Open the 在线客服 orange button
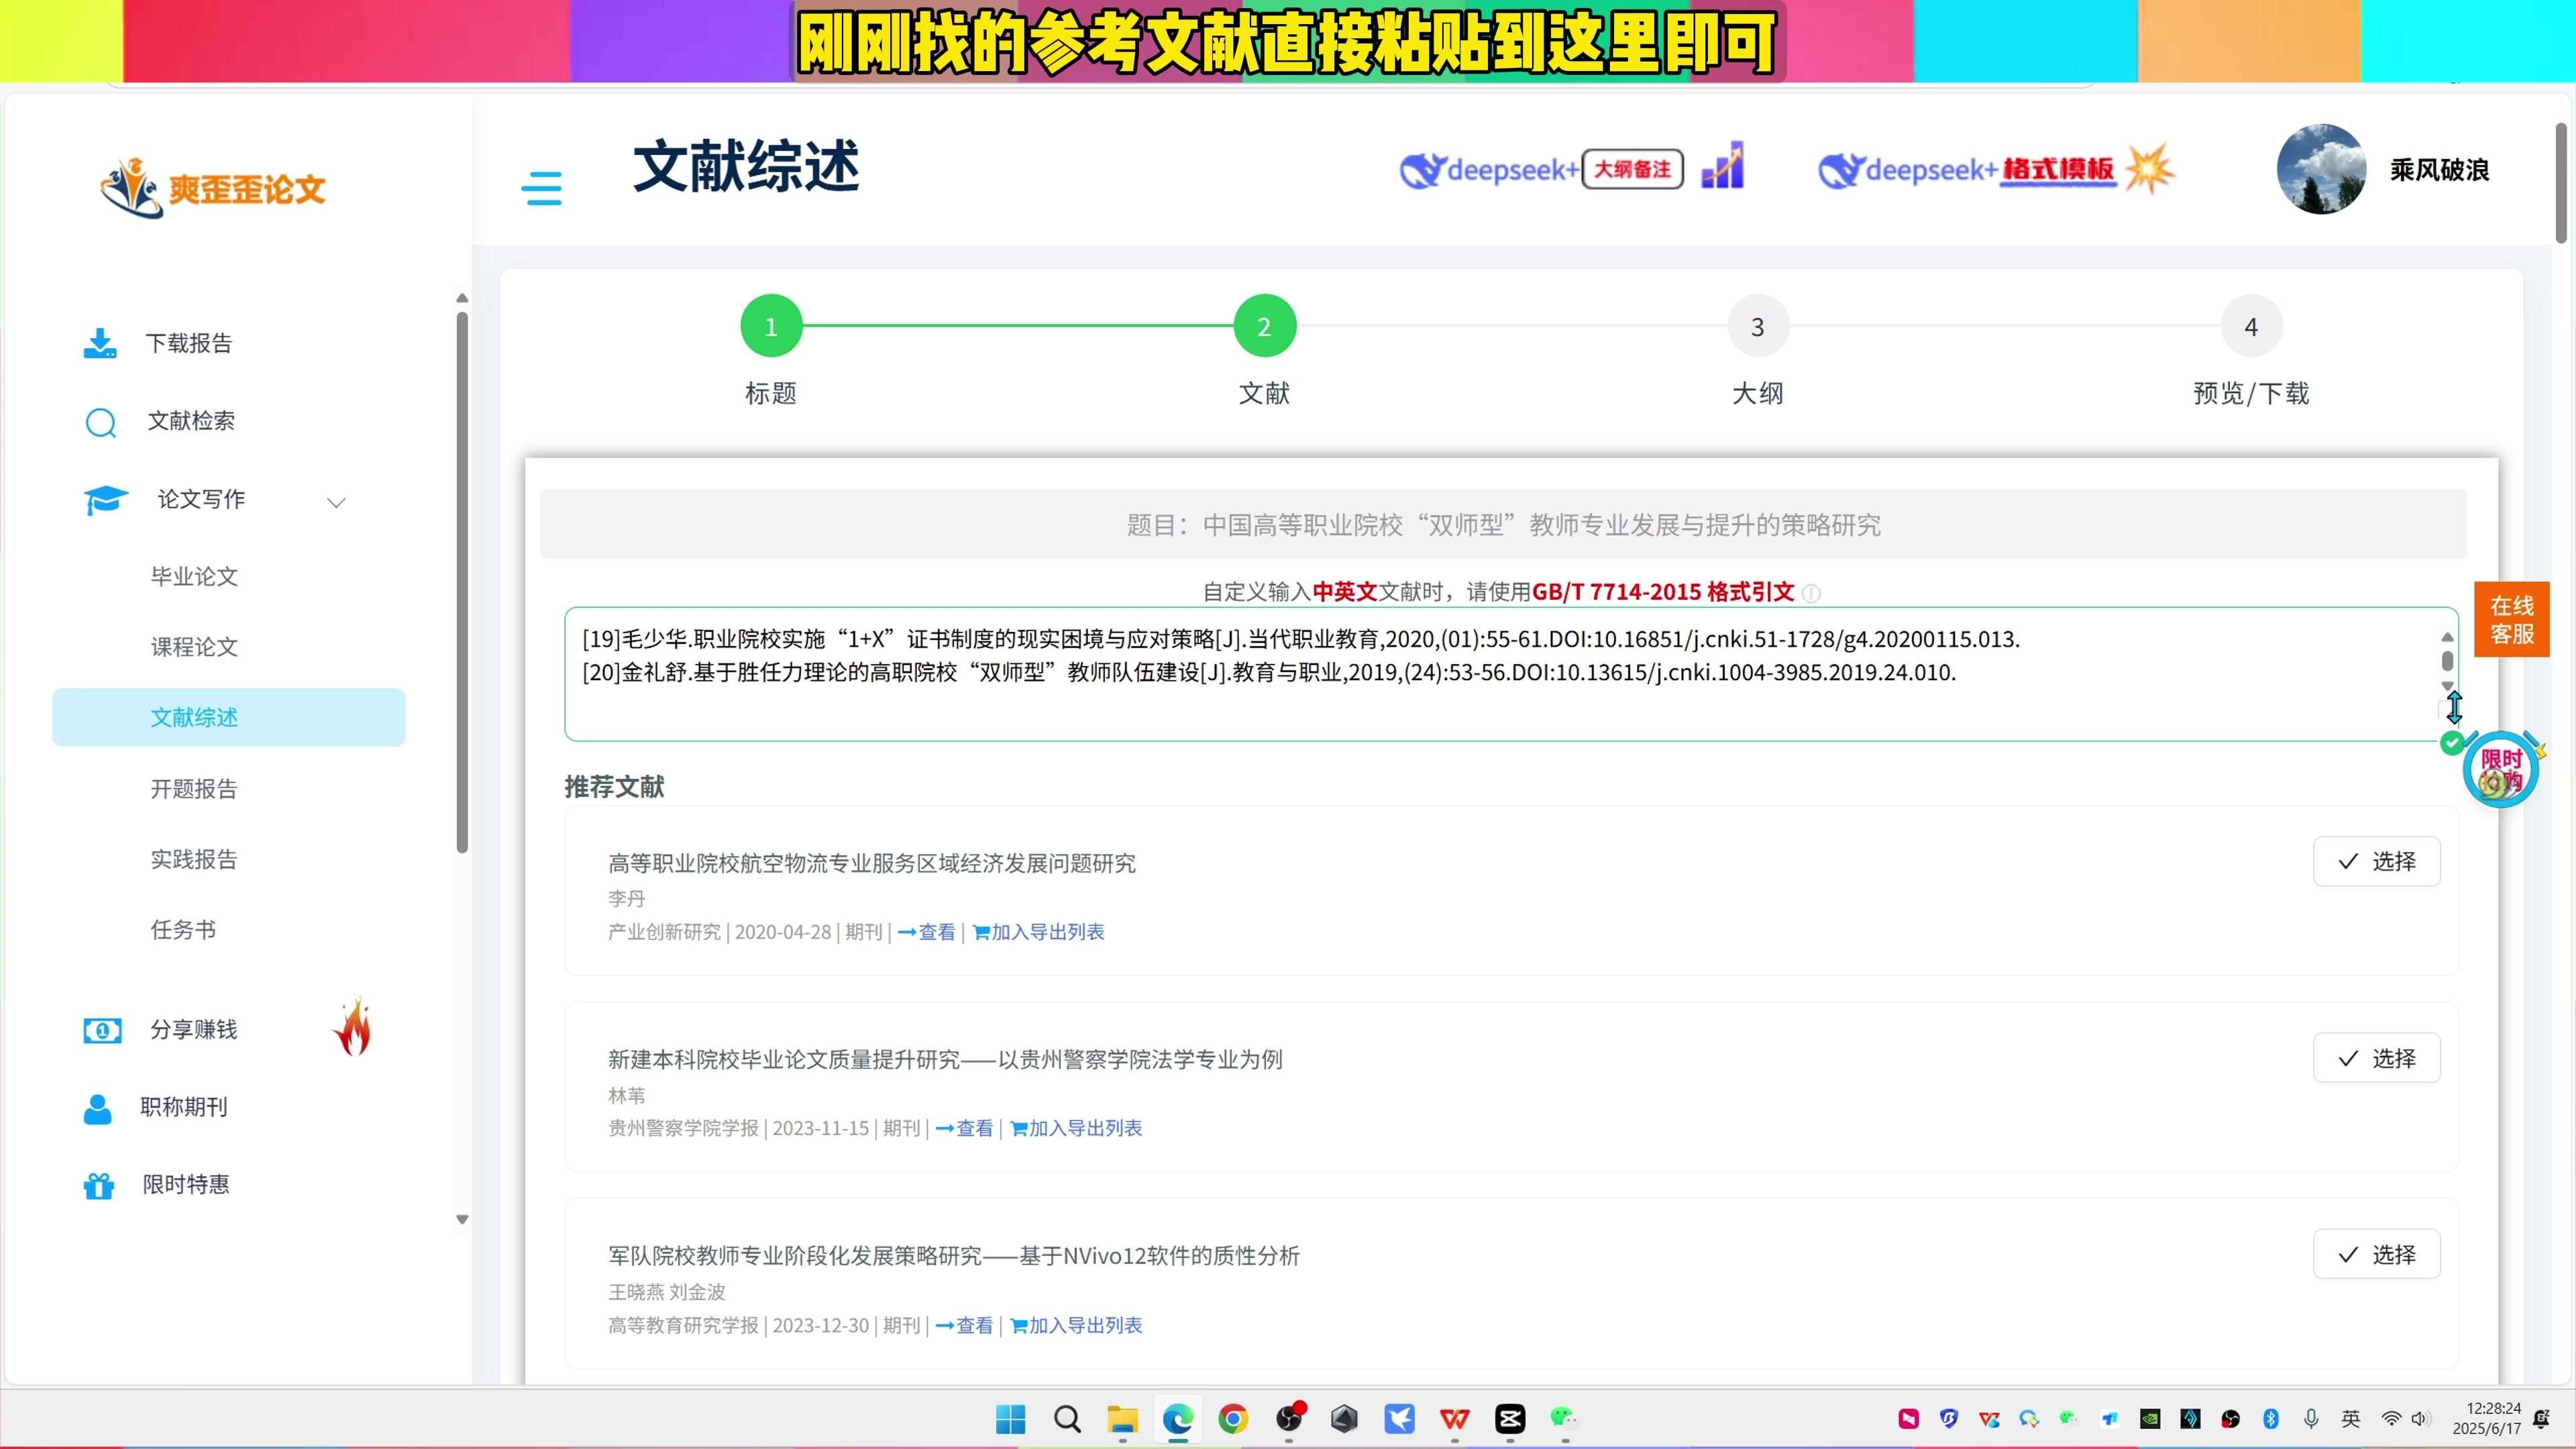 [2511, 619]
